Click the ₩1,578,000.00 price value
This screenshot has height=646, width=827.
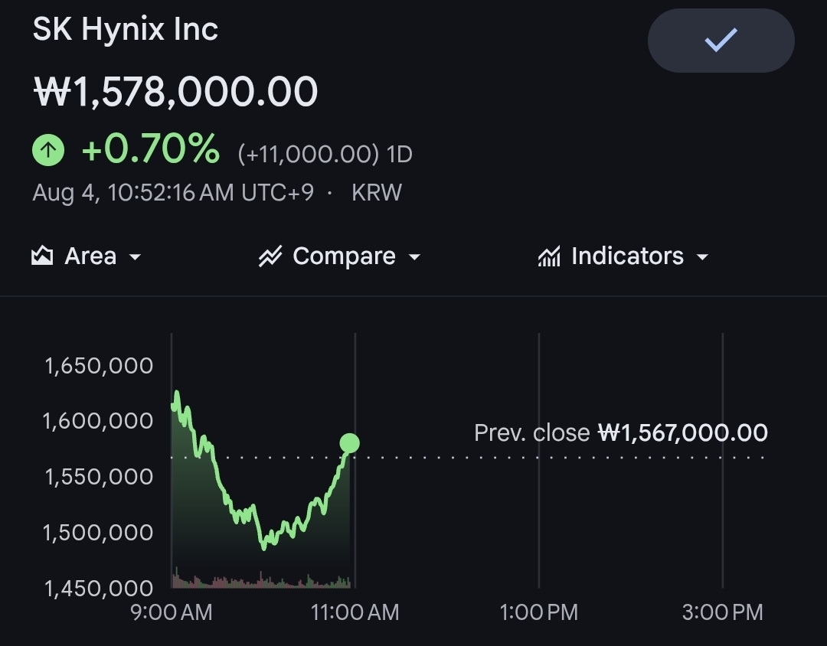(175, 92)
